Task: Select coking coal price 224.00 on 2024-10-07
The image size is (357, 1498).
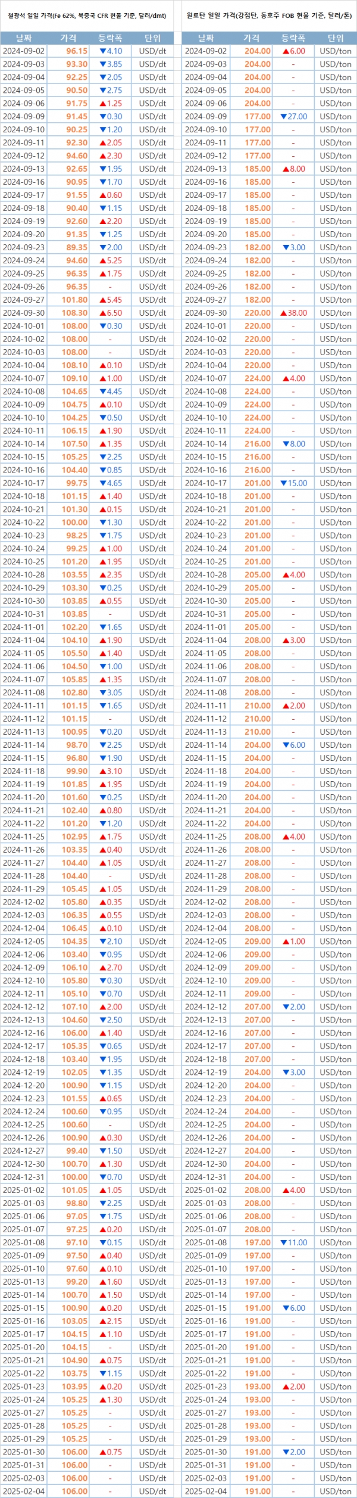Action: tap(257, 378)
